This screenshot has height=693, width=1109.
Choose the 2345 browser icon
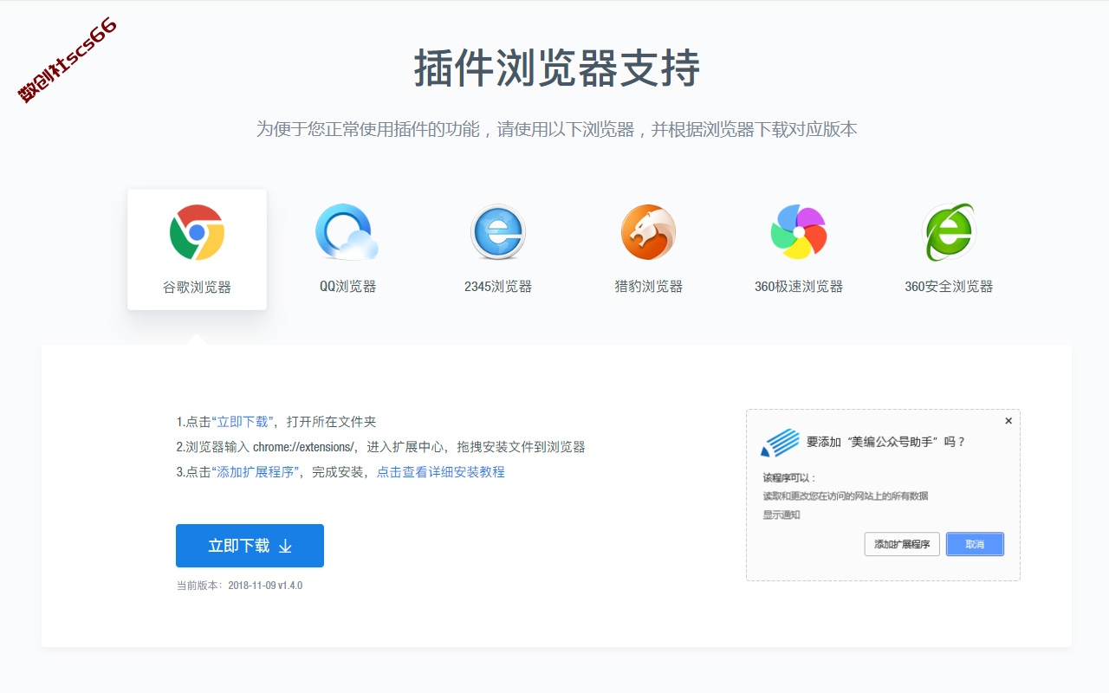(498, 232)
